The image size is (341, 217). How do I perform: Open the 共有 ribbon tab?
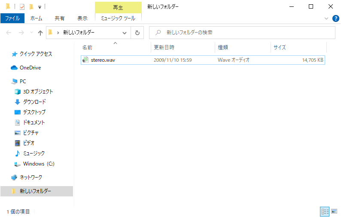(60, 18)
